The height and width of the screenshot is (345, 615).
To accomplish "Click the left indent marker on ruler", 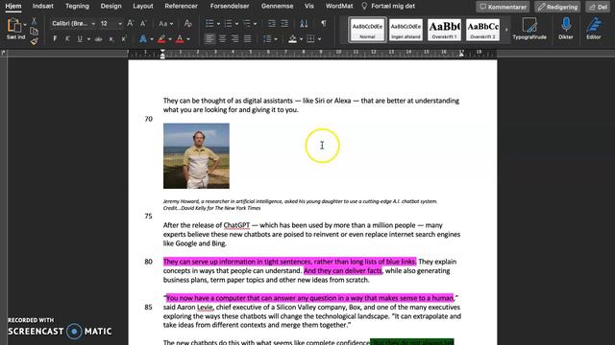I will [162, 55].
